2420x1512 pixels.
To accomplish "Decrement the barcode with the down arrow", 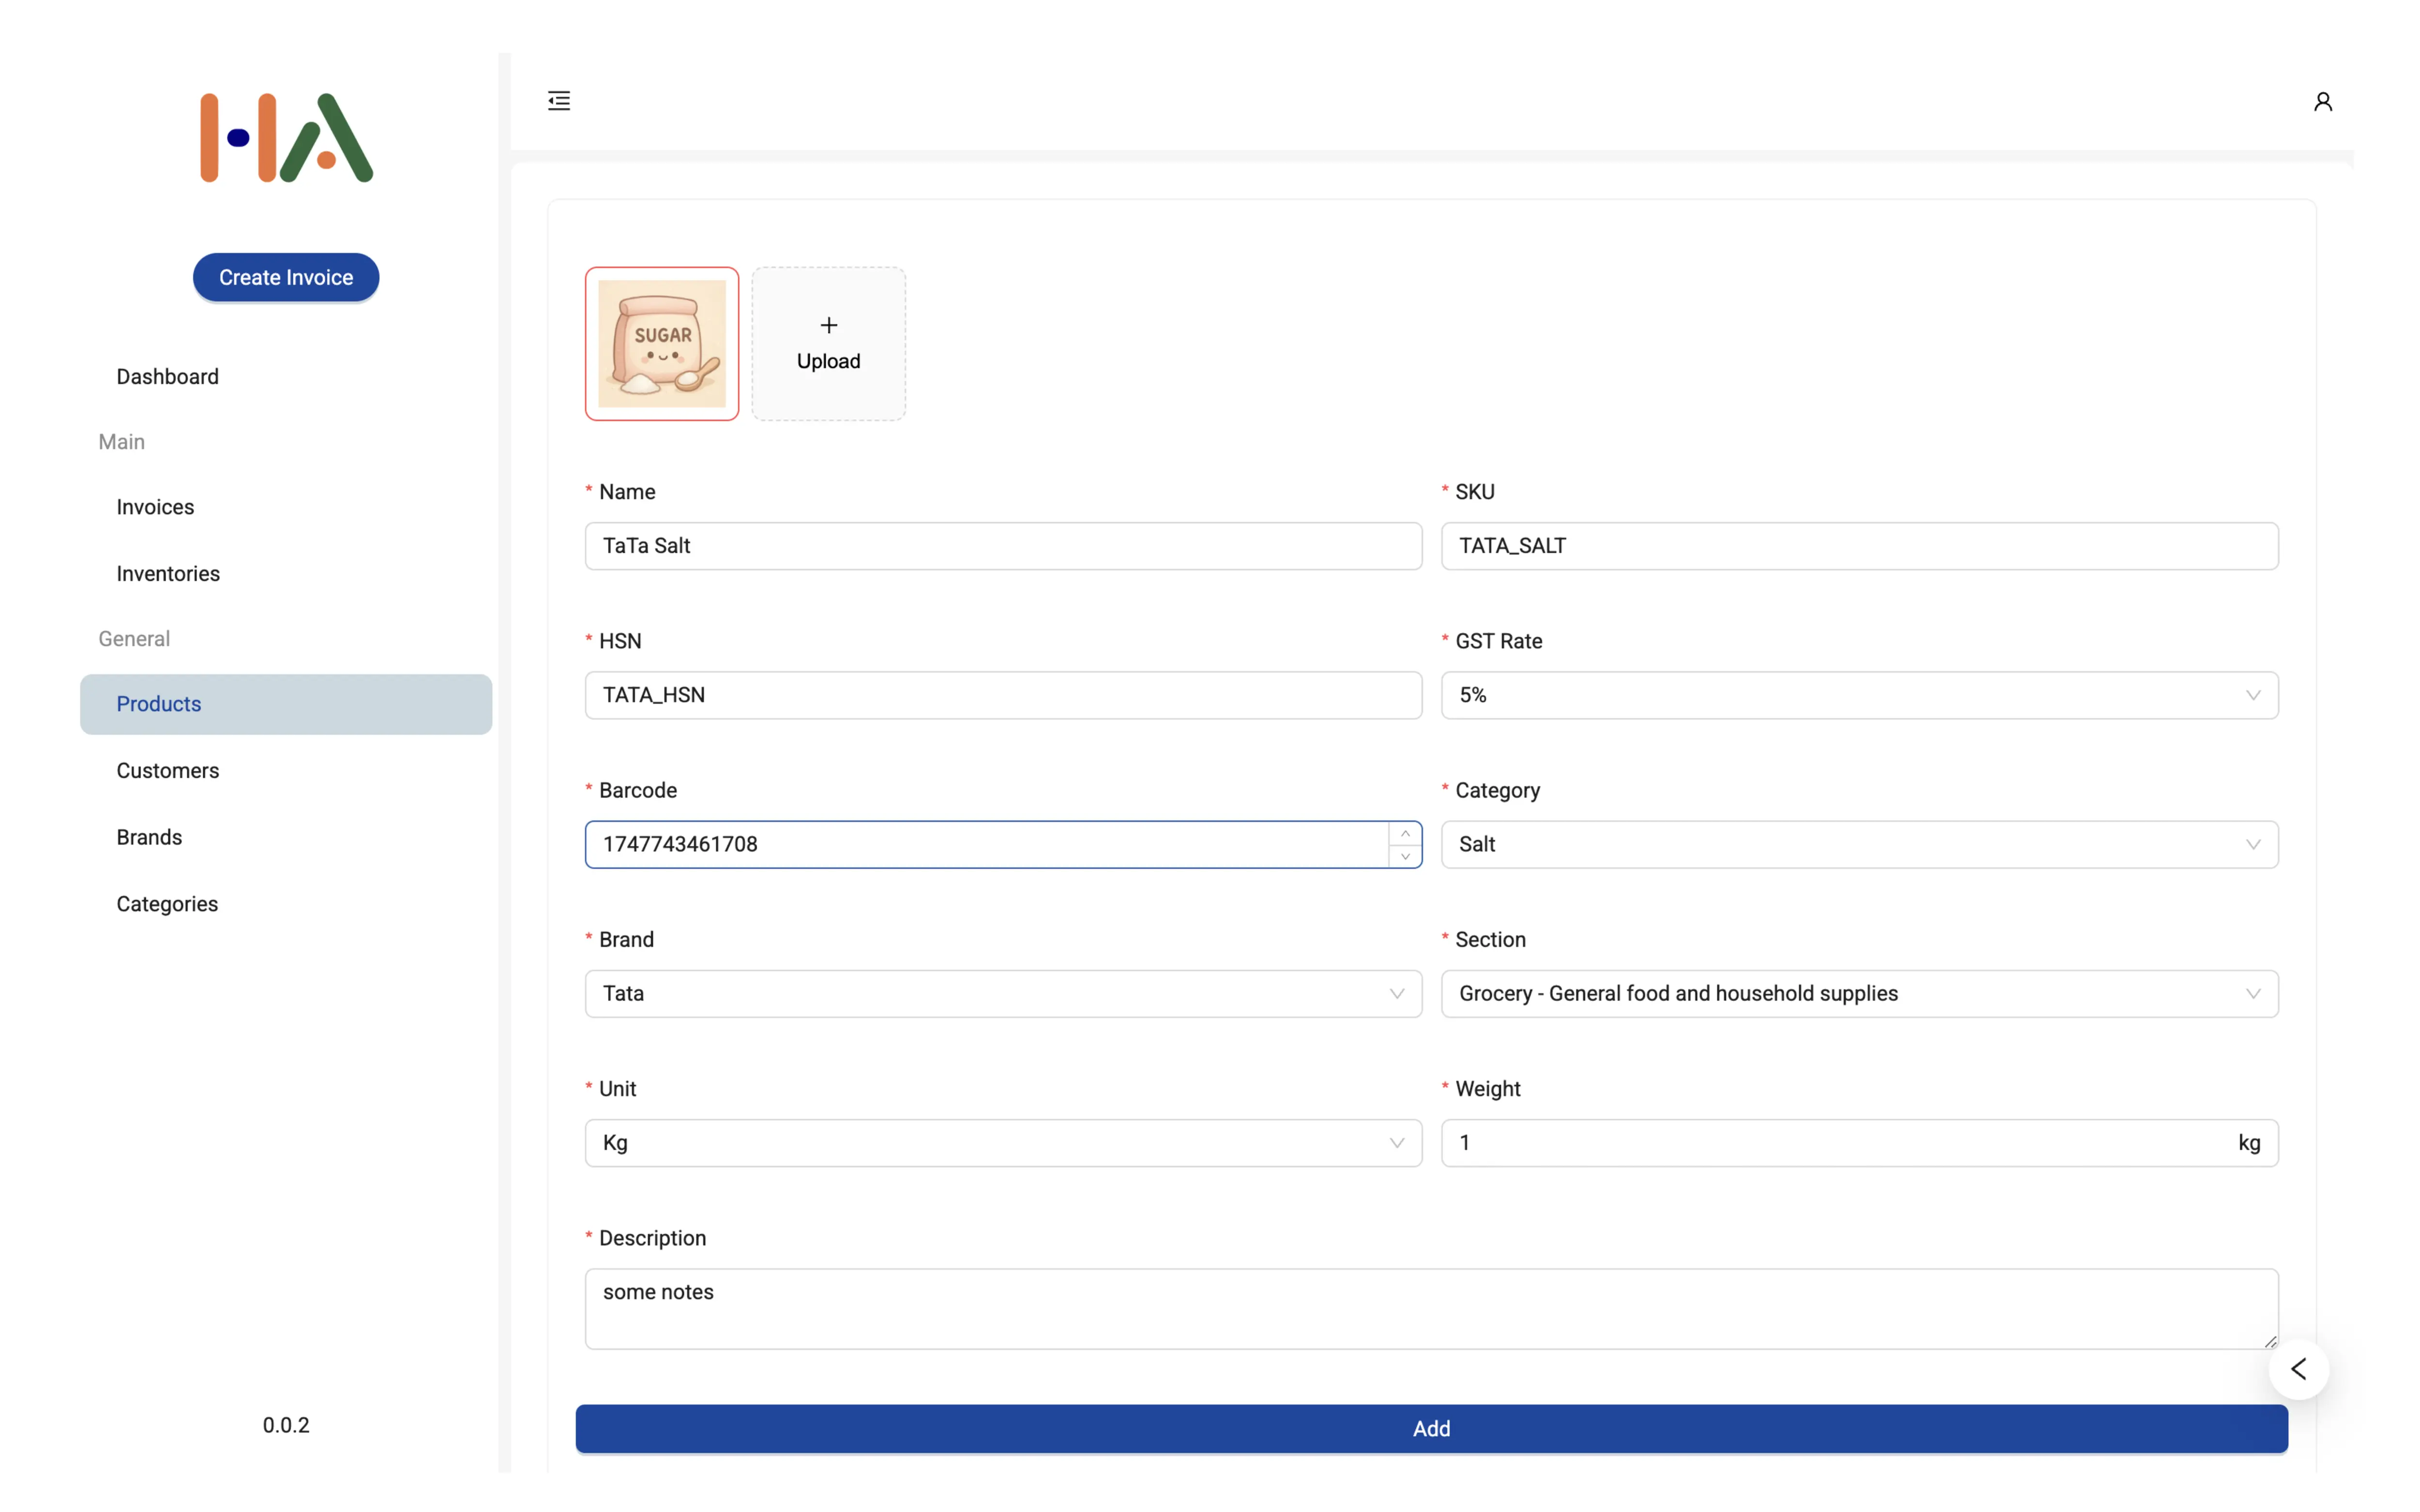I will pos(1405,857).
